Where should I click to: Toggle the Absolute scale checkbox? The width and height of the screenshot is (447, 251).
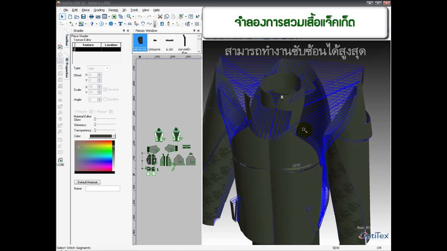(105, 90)
